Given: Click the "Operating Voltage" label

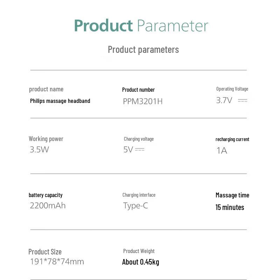Looking at the screenshot, I should tap(232, 89).
